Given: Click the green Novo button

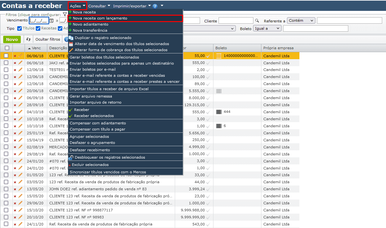Looking at the screenshot, I should coord(12,39).
